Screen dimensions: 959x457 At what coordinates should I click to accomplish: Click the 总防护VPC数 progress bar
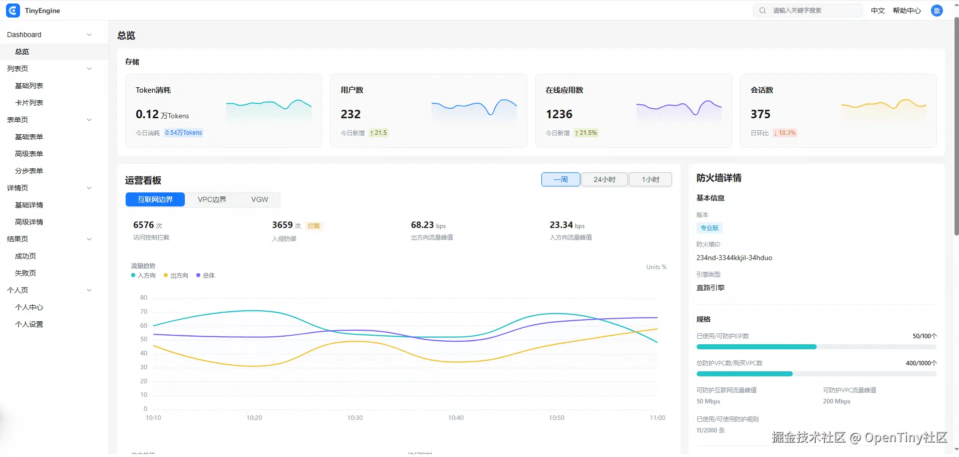[816, 374]
